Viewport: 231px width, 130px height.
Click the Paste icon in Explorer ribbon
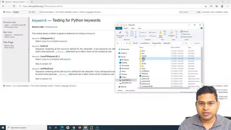132,34
